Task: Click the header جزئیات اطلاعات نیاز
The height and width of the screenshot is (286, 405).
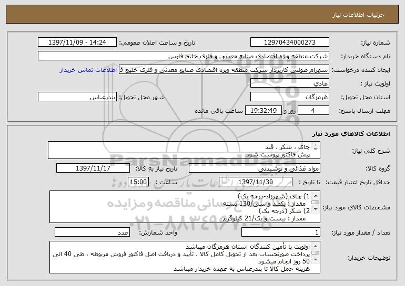Action: tap(358, 15)
